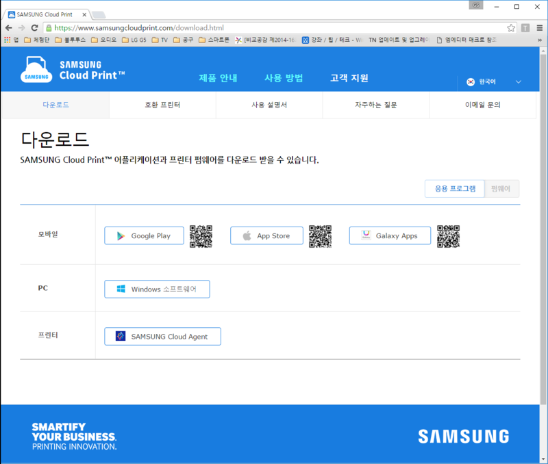
Task: Open the 비교공감 bookmark
Action: 266,40
